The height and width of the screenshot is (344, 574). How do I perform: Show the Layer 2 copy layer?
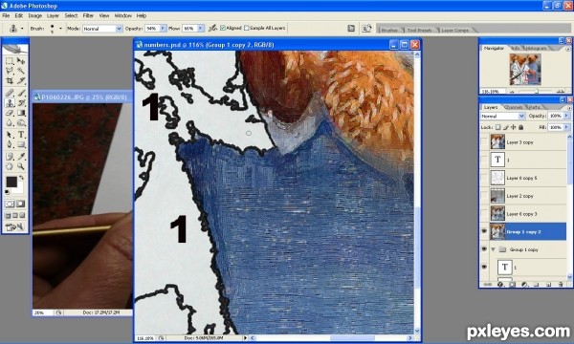[484, 196]
